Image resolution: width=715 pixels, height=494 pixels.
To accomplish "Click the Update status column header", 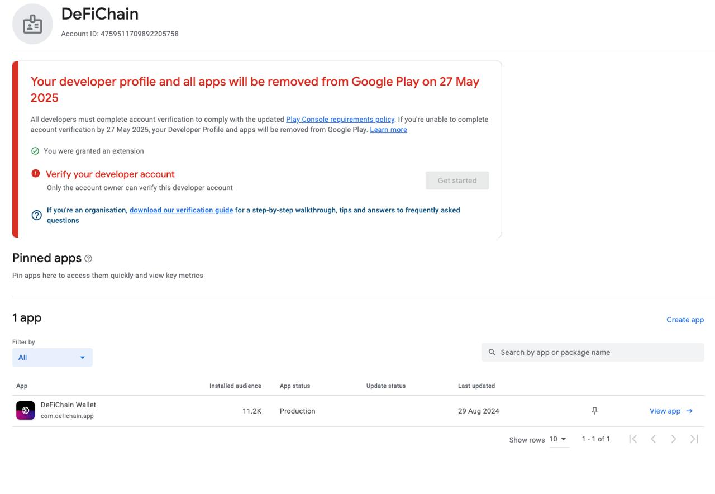I will 386,386.
